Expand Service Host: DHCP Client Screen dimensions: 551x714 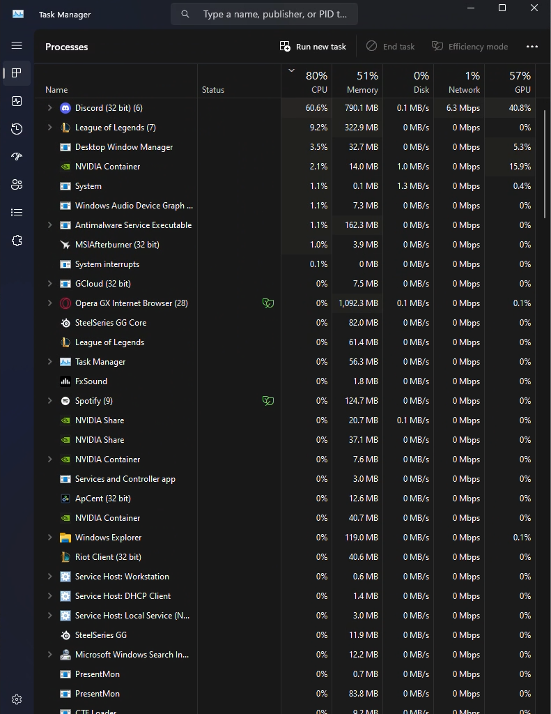coord(49,596)
